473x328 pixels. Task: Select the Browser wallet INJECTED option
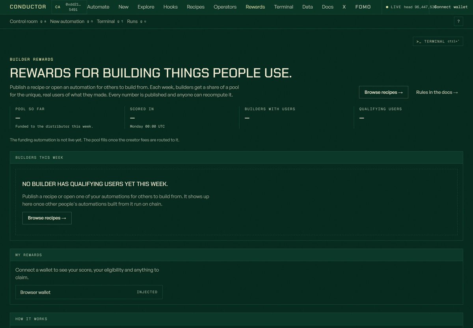pyautogui.click(x=89, y=292)
